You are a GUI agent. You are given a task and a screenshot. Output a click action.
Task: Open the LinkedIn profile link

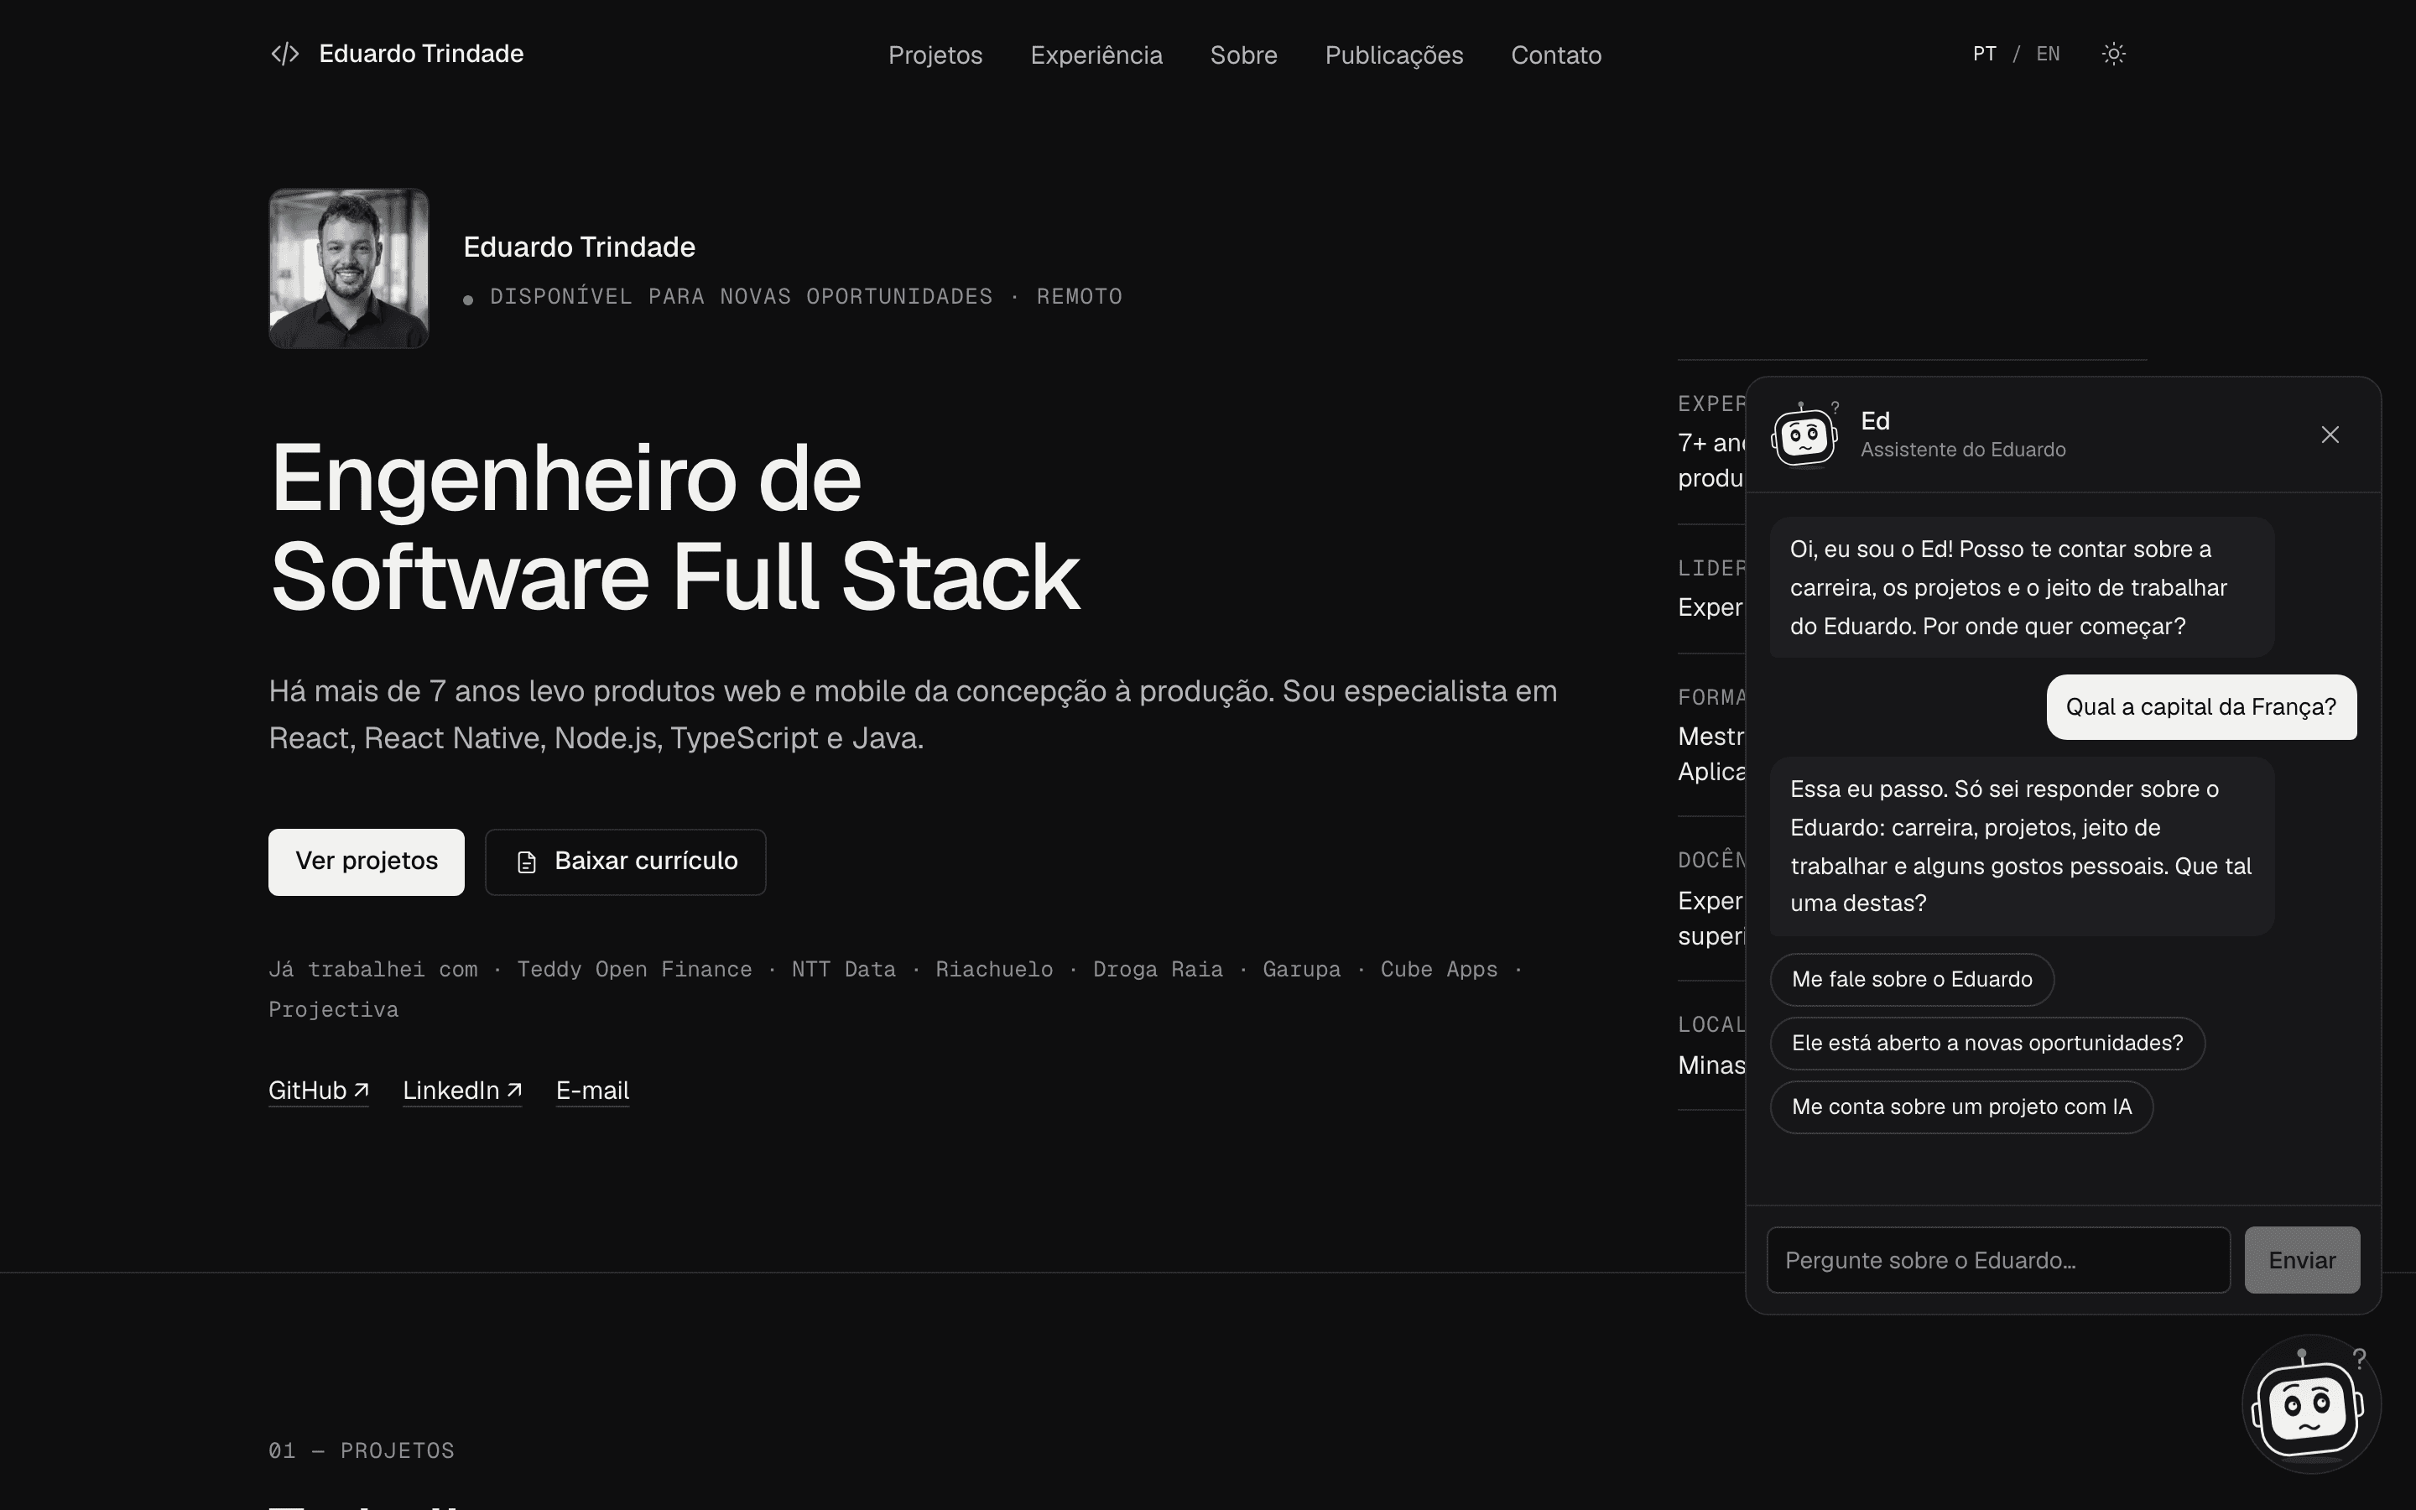pyautogui.click(x=462, y=1091)
